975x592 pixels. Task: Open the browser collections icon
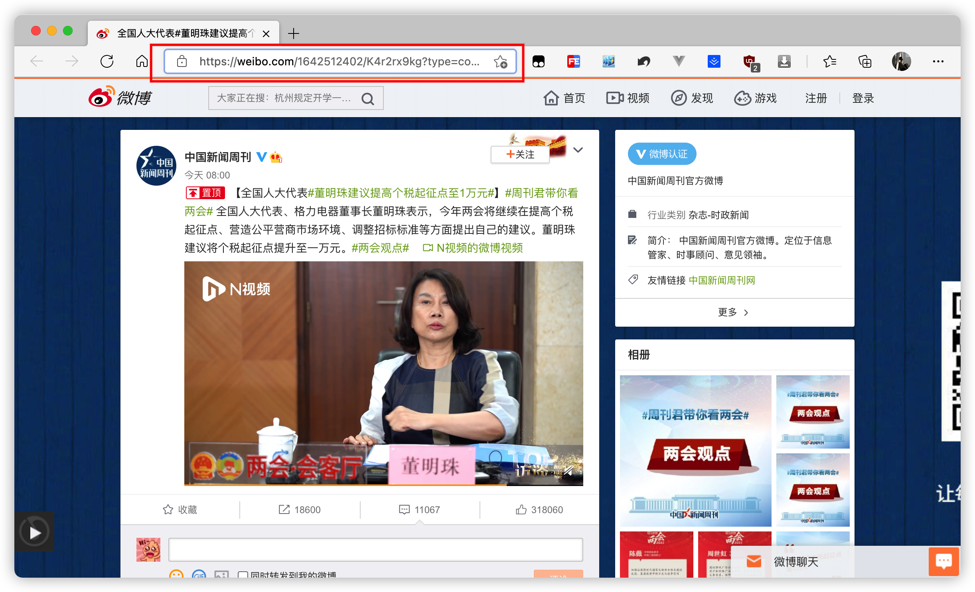point(864,61)
